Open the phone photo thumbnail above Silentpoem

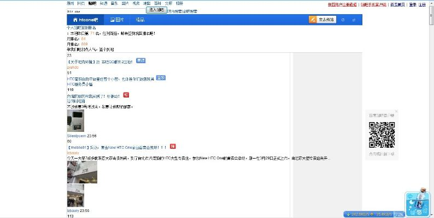(x=75, y=121)
